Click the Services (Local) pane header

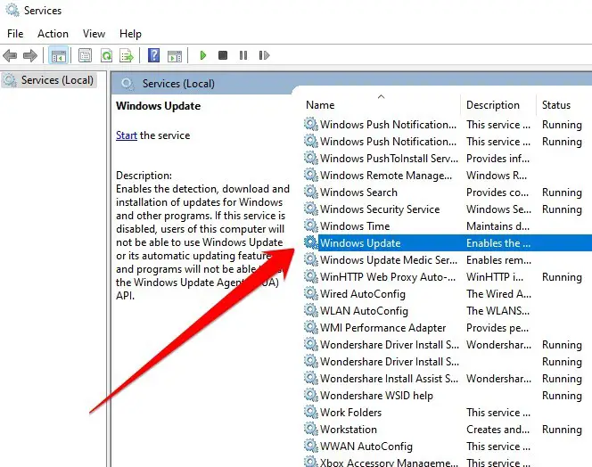tap(178, 84)
